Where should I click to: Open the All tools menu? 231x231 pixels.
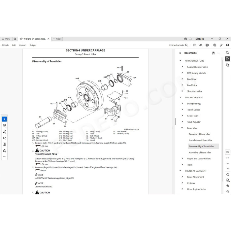click(5, 45)
